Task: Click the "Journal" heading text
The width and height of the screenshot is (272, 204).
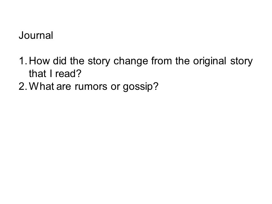Action: [x=36, y=36]
